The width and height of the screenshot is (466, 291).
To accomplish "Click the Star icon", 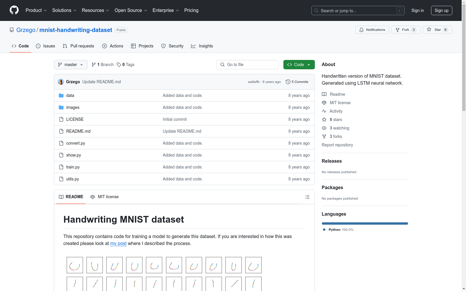I will (x=429, y=29).
